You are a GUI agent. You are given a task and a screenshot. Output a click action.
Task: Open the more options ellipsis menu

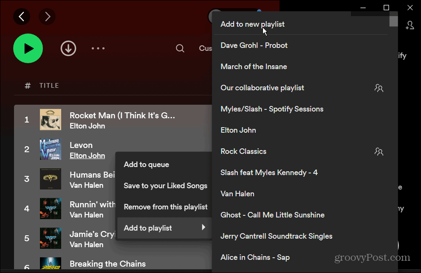(98, 48)
